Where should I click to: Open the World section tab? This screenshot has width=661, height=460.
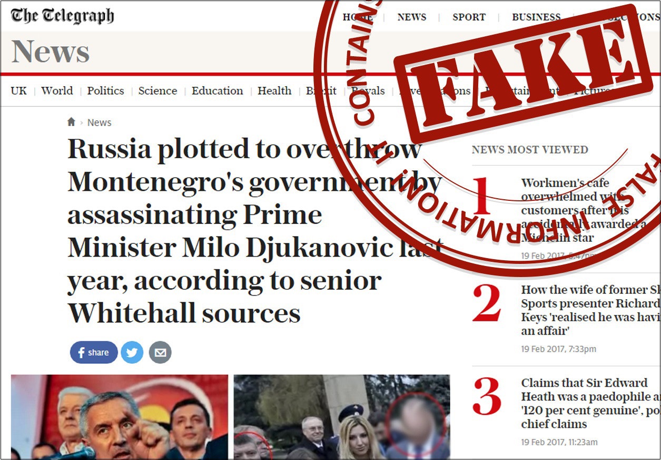tap(57, 90)
